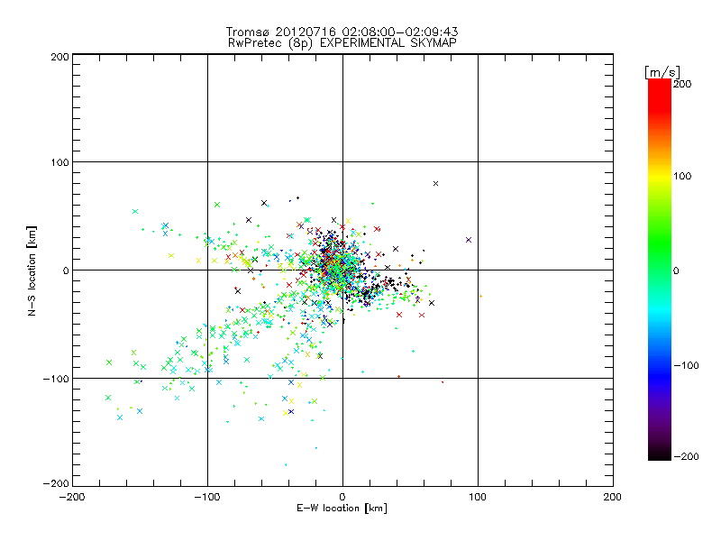Click the x-axis tick label '100'

point(478,497)
